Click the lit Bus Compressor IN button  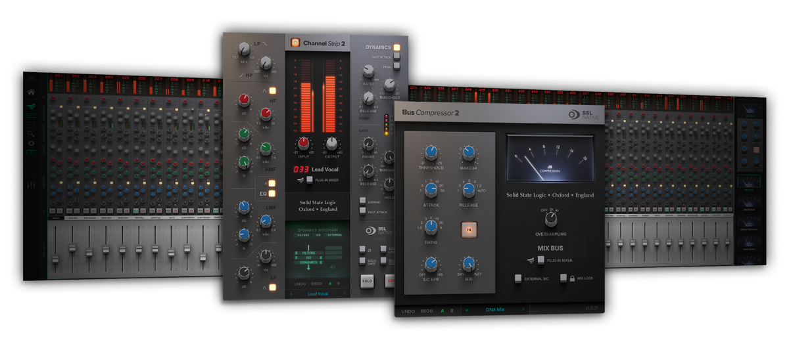pos(469,229)
